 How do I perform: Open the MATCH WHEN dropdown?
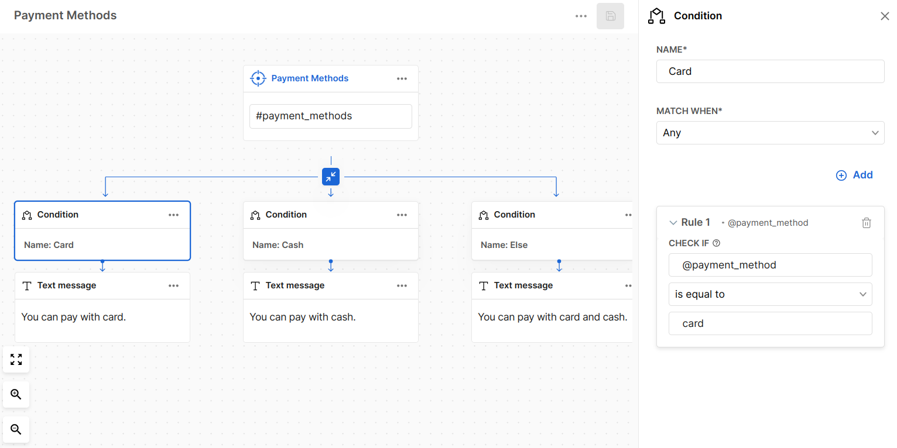[770, 133]
